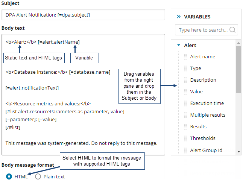This screenshot has height=181, width=243.
Task: Click in the Subject text field
Action: point(83,15)
